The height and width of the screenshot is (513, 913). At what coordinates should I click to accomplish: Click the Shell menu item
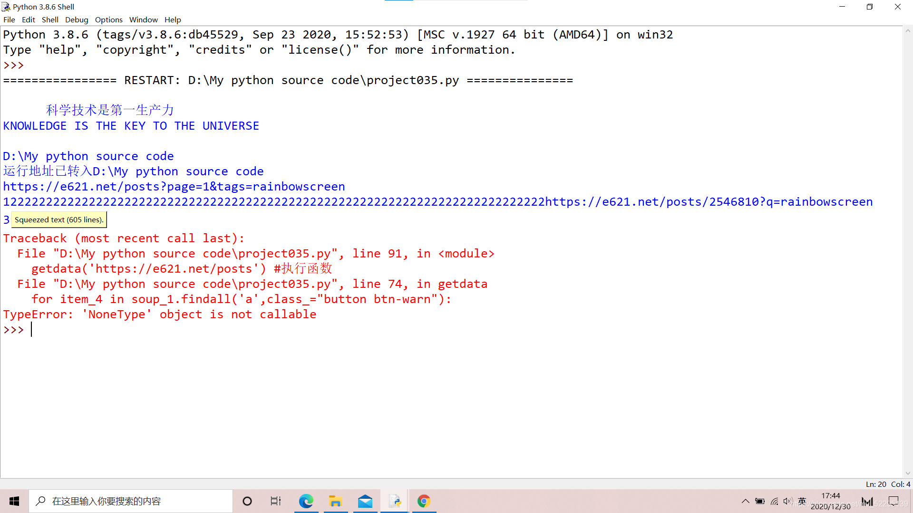click(x=50, y=19)
